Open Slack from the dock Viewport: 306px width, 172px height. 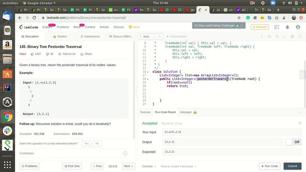(7, 131)
